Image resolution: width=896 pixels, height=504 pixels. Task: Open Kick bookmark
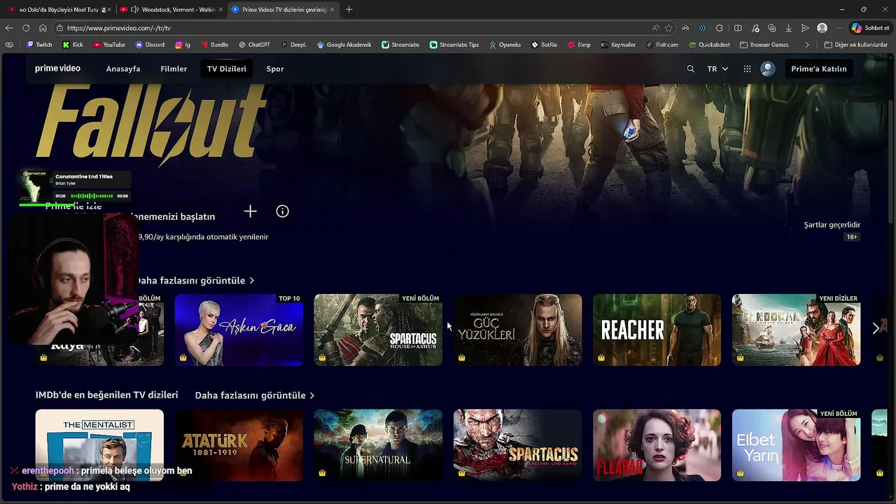point(73,44)
